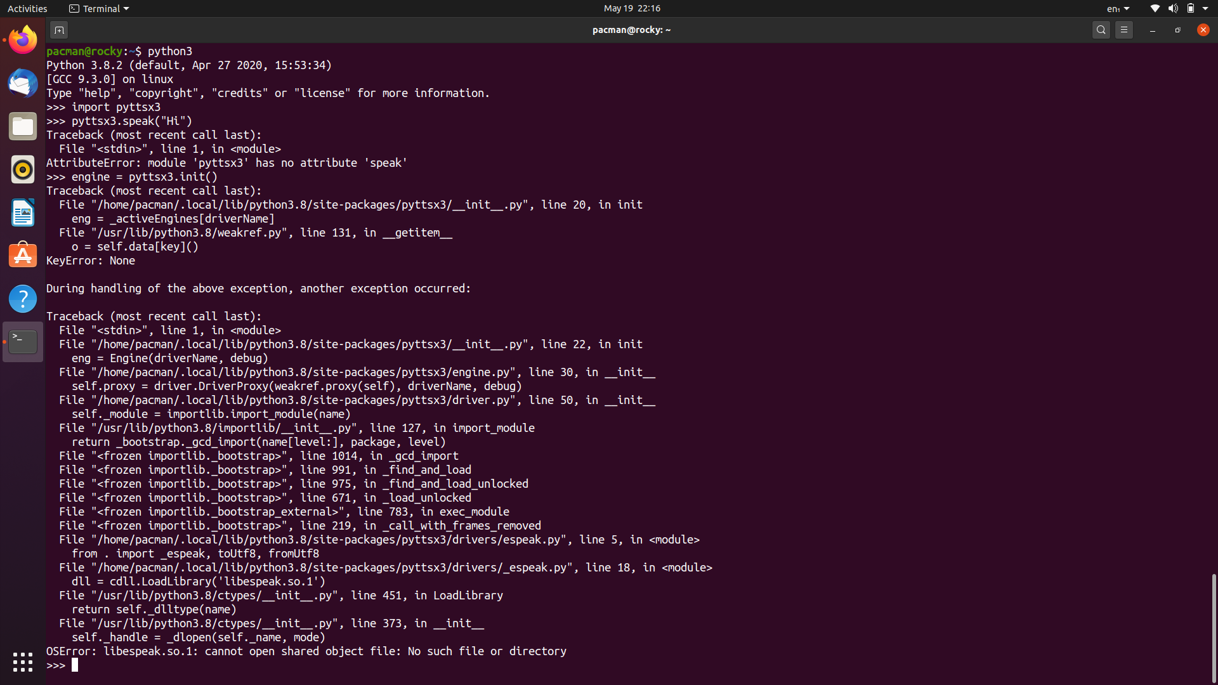Image resolution: width=1218 pixels, height=685 pixels.
Task: Open the terminal search function
Action: point(1101,29)
